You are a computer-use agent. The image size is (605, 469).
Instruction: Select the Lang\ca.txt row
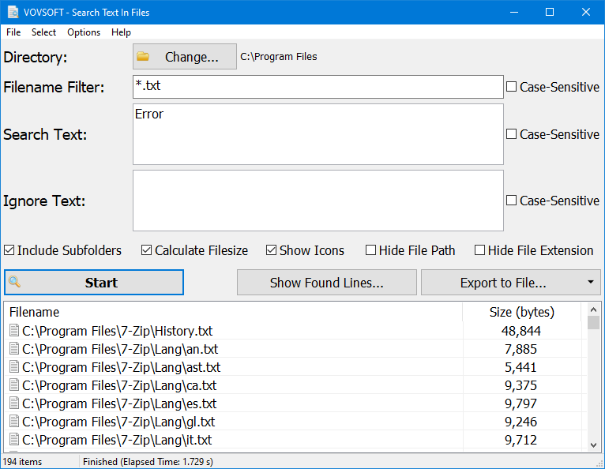[295, 385]
